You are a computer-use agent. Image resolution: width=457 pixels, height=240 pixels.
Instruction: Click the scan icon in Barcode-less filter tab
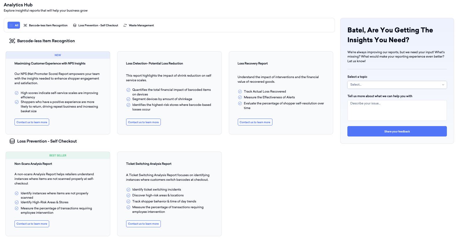pyautogui.click(x=25, y=25)
